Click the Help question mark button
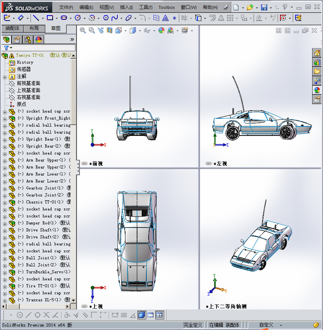 coord(285,7)
